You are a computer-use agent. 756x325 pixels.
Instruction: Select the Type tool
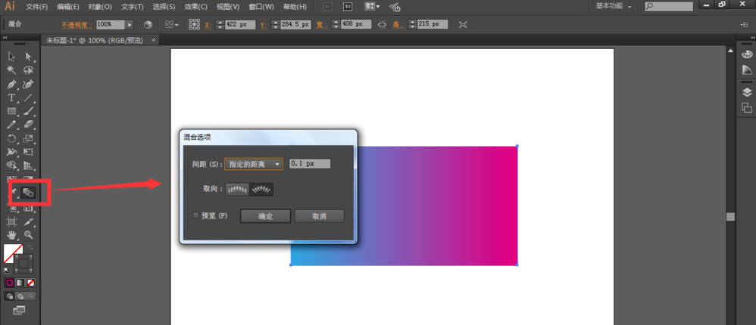pos(12,98)
